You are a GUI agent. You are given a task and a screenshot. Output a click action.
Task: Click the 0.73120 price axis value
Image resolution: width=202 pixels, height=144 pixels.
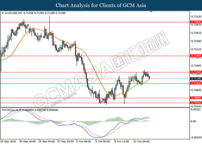click(196, 16)
